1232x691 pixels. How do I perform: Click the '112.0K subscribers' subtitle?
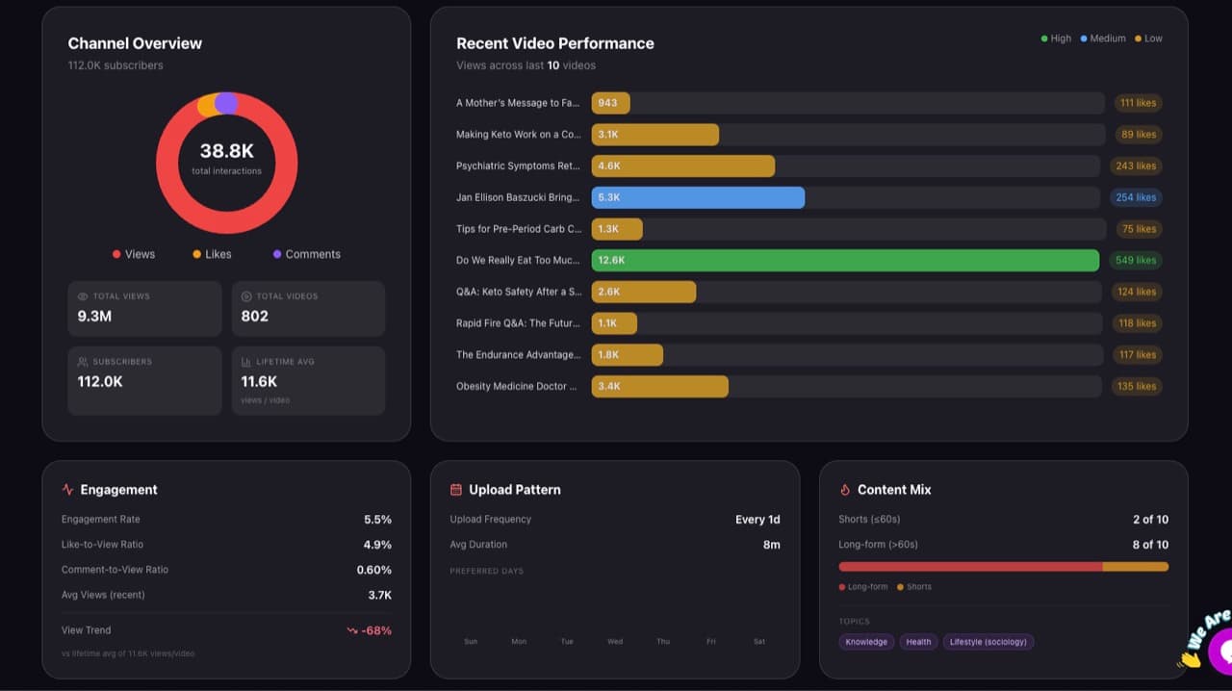pos(115,65)
